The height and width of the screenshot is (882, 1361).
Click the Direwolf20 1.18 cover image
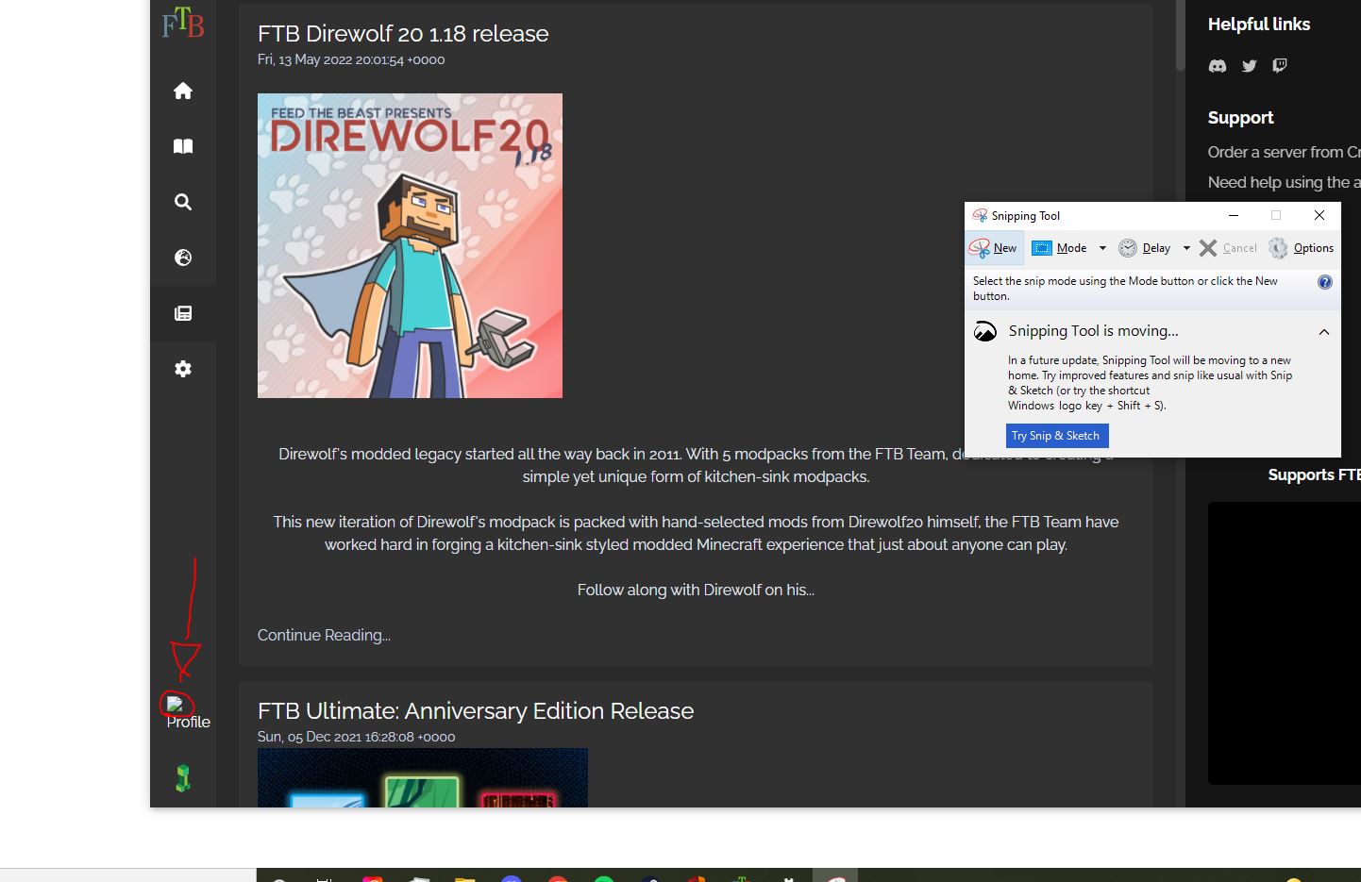point(410,245)
